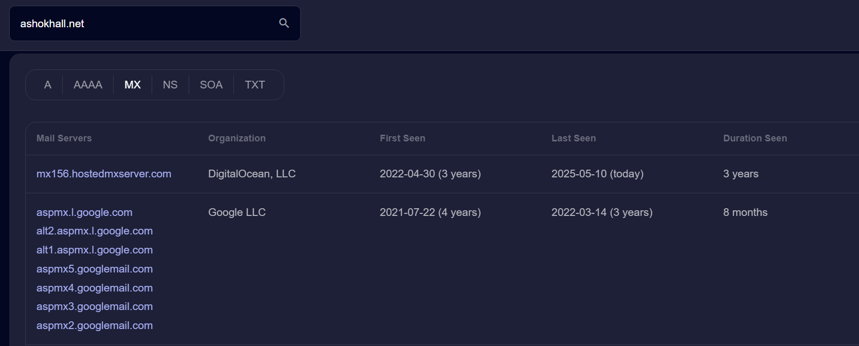859x346 pixels.
Task: Open aspmx4.googlemail.com entry
Action: click(95, 288)
